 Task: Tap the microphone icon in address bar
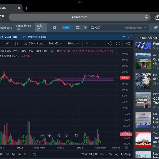pos(147,17)
